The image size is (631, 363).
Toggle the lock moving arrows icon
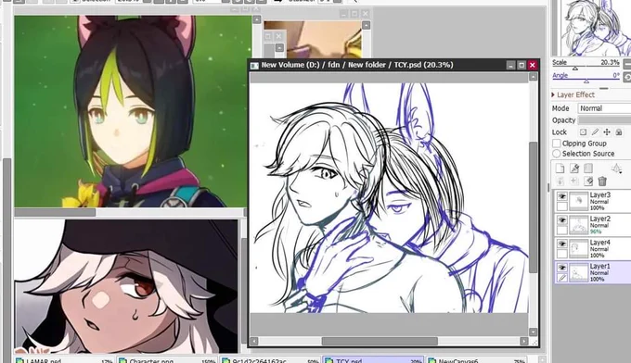coord(607,131)
